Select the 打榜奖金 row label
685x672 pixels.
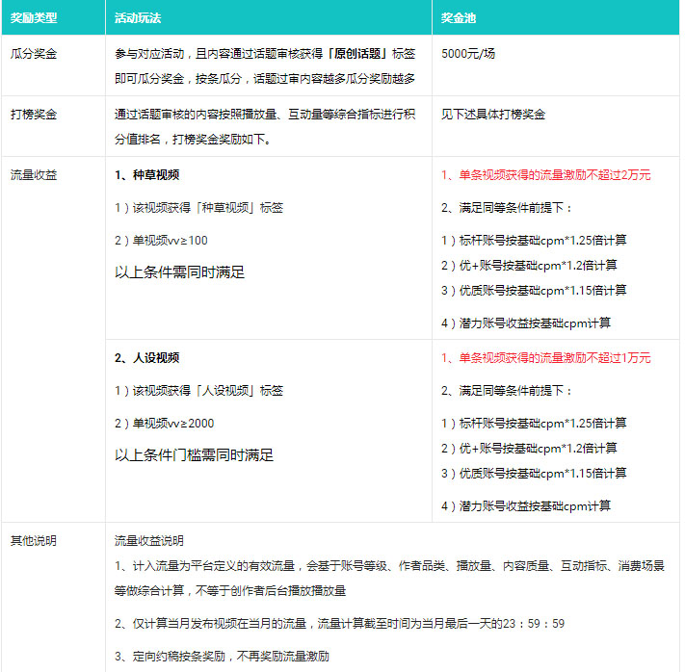pos(34,115)
